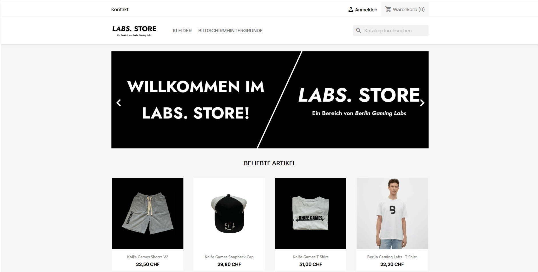Screen dimensions: 538x272
Task: Open the Warenkorb shopping cart icon
Action: click(388, 9)
